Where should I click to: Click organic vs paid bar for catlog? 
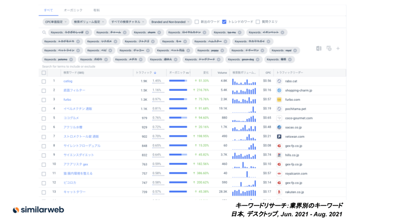point(178,81)
